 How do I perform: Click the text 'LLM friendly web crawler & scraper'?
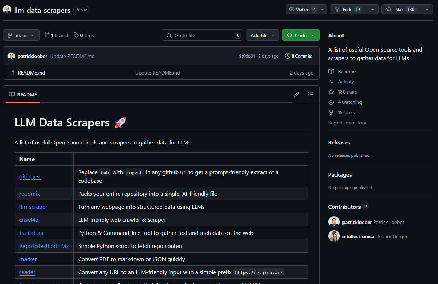coord(122,220)
